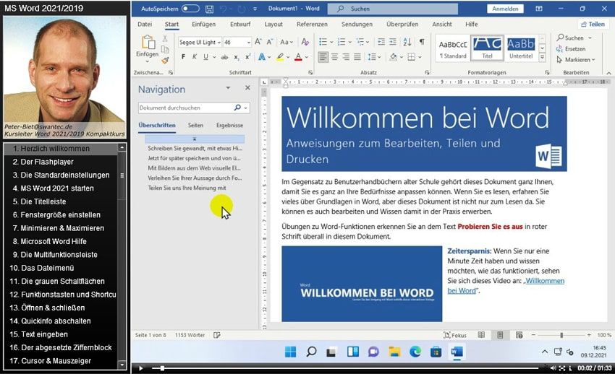Image resolution: width=615 pixels, height=374 pixels.
Task: Open Microsoft Edge from the taskbar
Action: tap(415, 352)
